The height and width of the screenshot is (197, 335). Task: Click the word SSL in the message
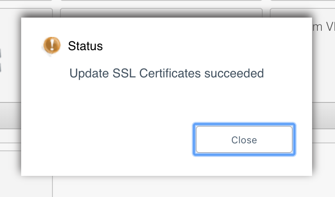click(x=124, y=73)
